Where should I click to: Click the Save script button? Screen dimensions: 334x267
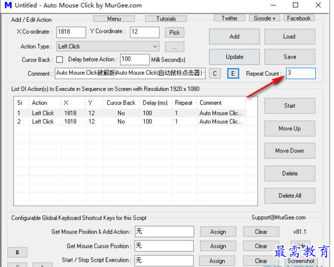(289, 57)
